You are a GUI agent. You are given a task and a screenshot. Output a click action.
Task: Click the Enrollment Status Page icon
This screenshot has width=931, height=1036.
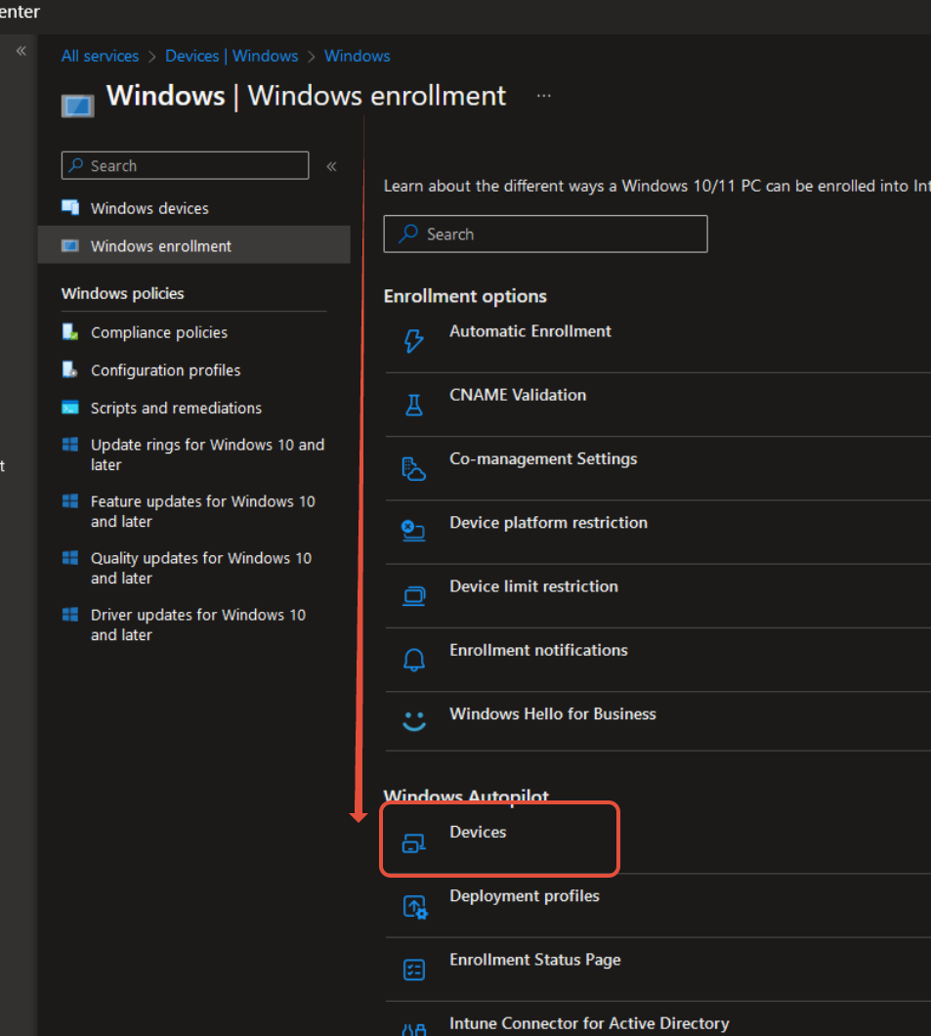pyautogui.click(x=414, y=970)
